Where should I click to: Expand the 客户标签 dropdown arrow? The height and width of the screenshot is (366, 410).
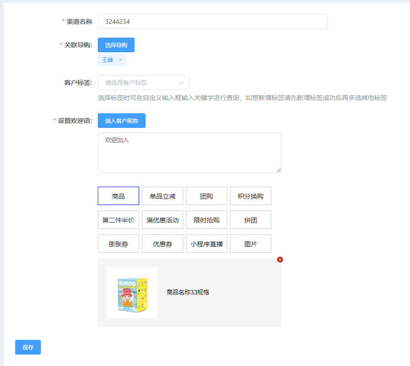coord(181,83)
